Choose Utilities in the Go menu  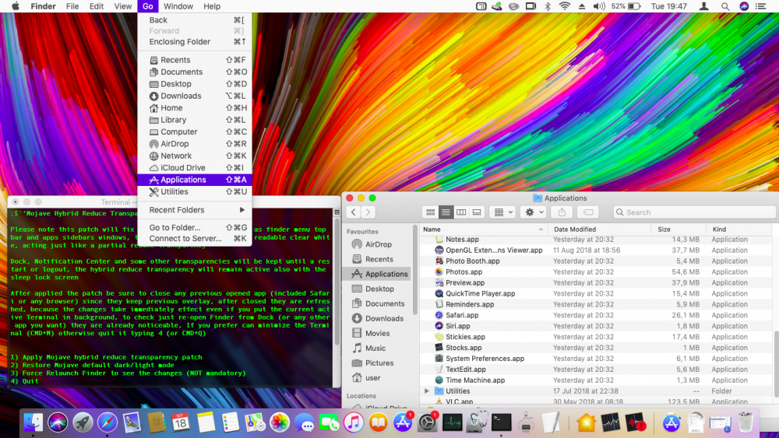pos(195,191)
